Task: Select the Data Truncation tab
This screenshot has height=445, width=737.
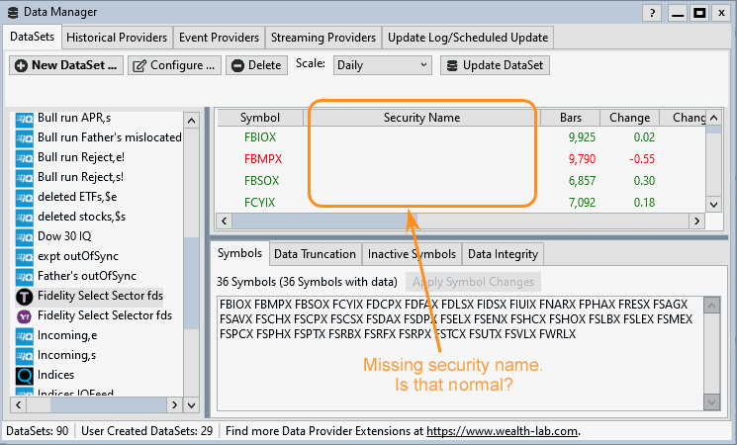Action: 315,254
